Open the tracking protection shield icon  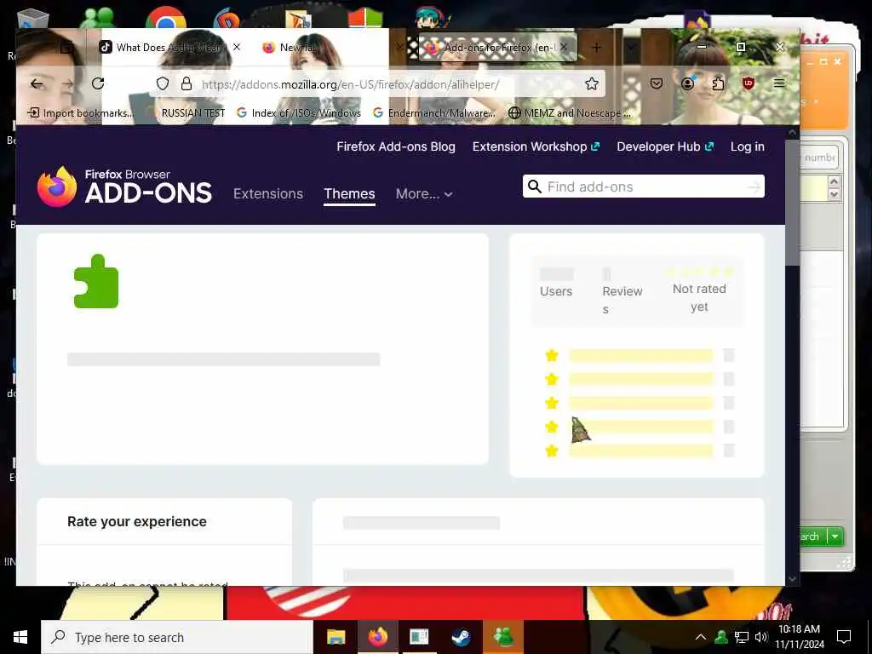point(163,84)
